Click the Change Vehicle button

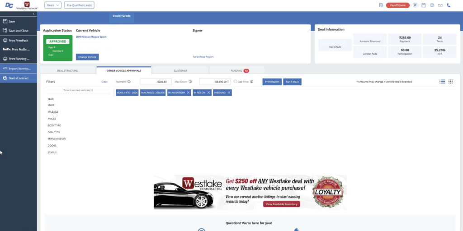coord(87,57)
